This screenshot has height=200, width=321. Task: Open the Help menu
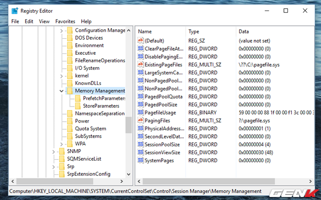tap(86, 21)
